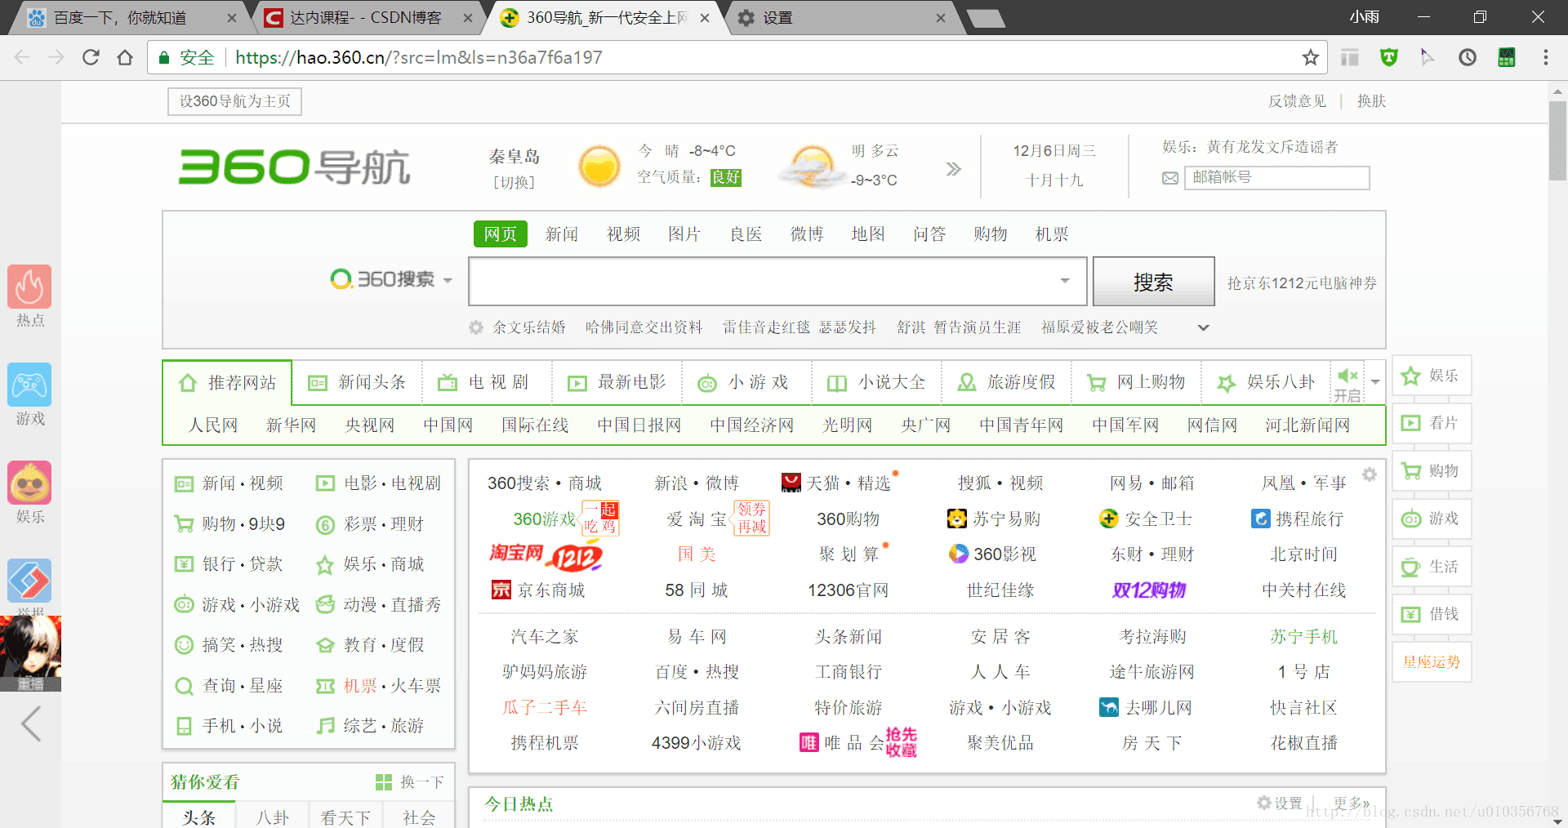The image size is (1568, 828).
Task: Open the 热点 sidebar flame icon
Action: [29, 287]
